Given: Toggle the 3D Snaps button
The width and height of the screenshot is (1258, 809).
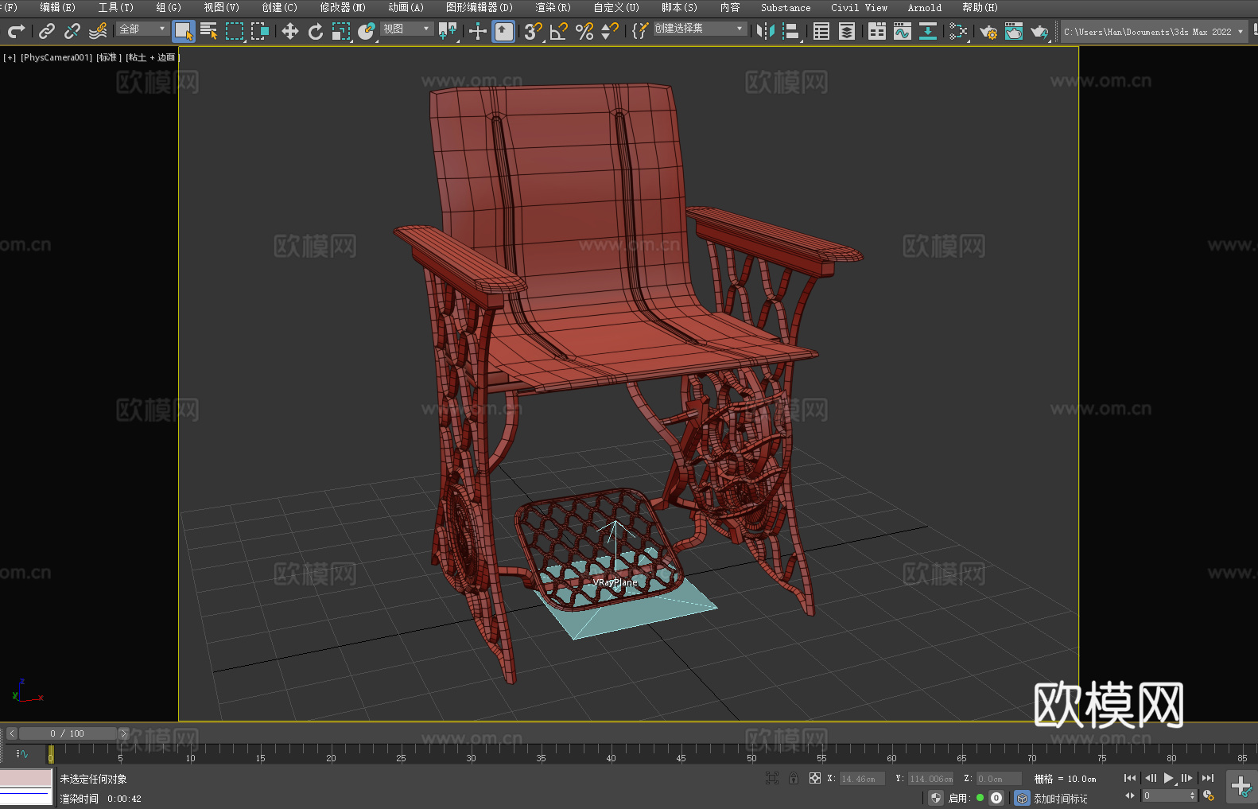Looking at the screenshot, I should pos(533,32).
